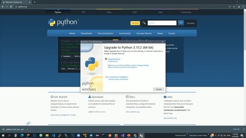Choose Customize installation in setup dialog
This screenshot has width=246, height=138.
[x=118, y=77]
